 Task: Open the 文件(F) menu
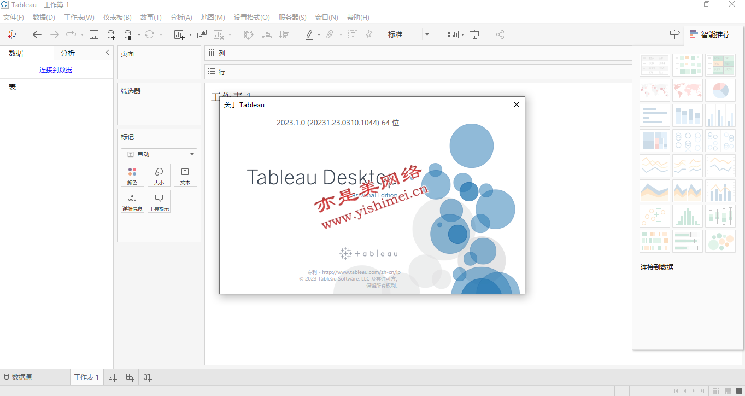click(x=14, y=18)
